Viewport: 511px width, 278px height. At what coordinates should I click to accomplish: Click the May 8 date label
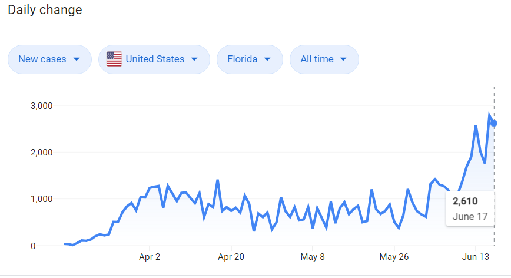tap(313, 257)
